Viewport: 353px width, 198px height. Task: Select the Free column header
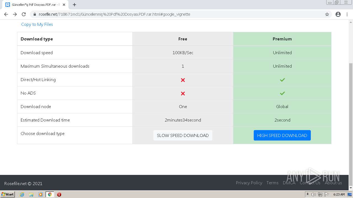[183, 39]
